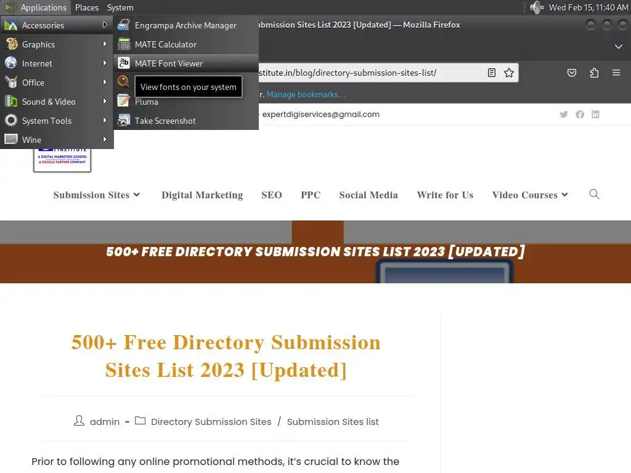631x473 pixels.
Task: Open the Accessories submenu
Action: click(x=57, y=25)
